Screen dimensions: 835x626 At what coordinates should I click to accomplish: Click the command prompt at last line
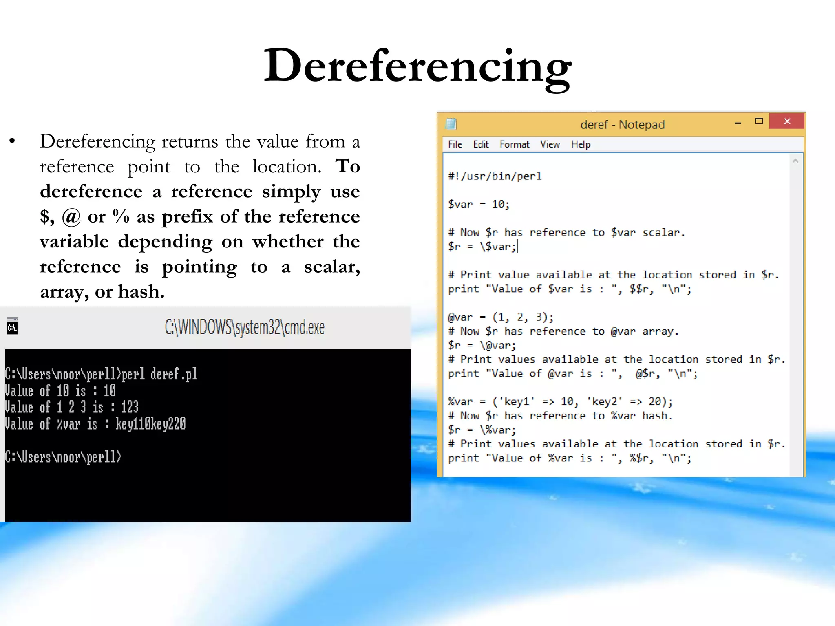[x=63, y=457]
